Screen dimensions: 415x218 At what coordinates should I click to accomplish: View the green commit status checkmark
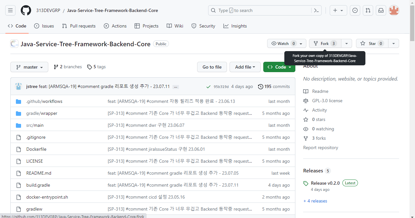pyautogui.click(x=208, y=87)
